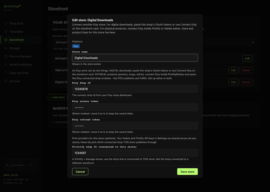Screen dimensions: 270x192
Task: Click the Etsy Shop ID field
Action: (135, 89)
